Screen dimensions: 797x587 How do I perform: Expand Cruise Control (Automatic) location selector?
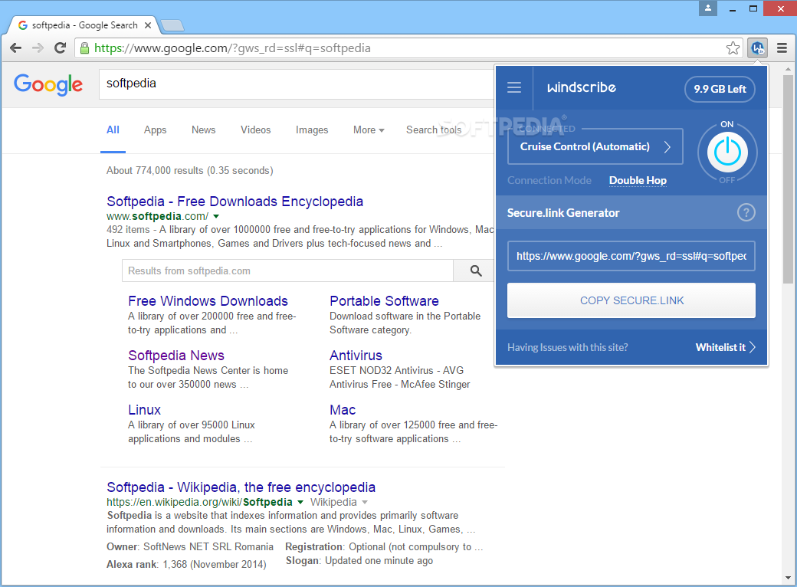[x=595, y=146]
